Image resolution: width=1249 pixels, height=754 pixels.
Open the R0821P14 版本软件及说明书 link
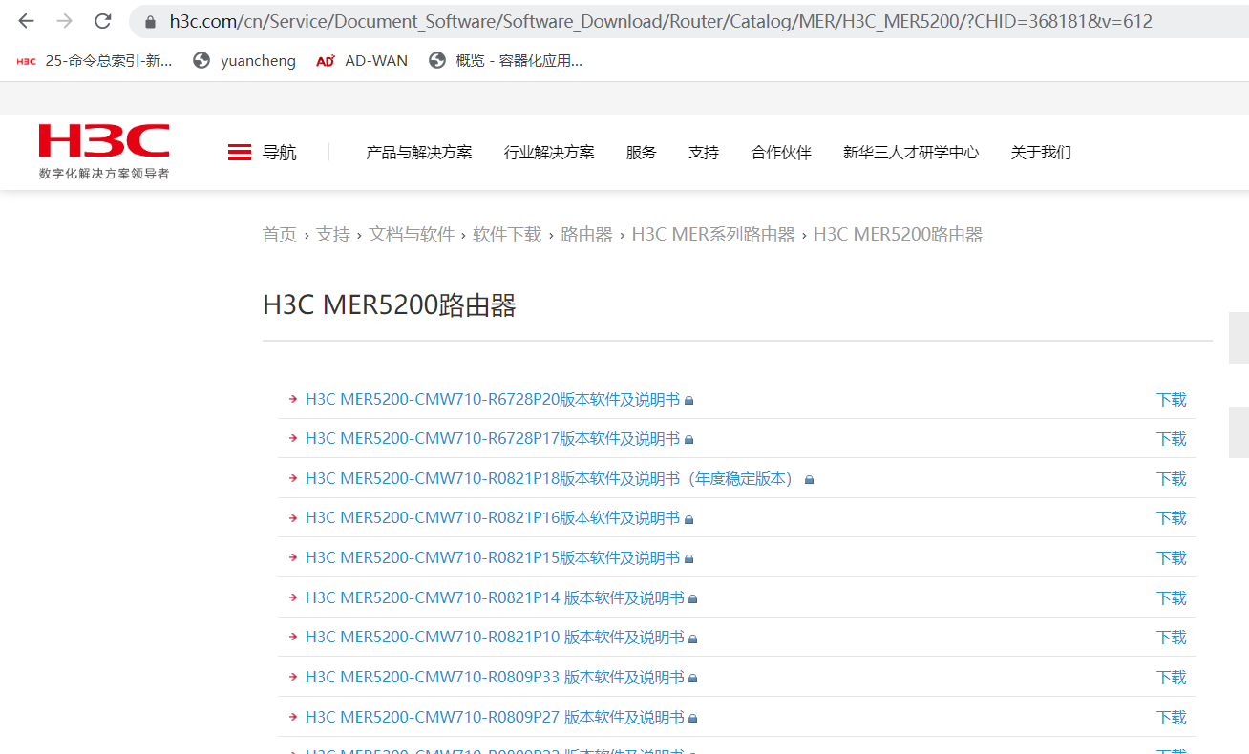pyautogui.click(x=495, y=598)
